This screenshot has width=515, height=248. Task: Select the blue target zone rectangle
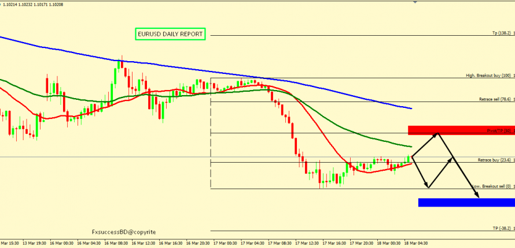[x=466, y=202]
